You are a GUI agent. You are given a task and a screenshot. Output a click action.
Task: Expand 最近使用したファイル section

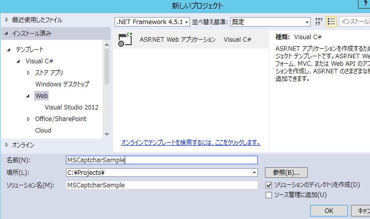point(7,20)
